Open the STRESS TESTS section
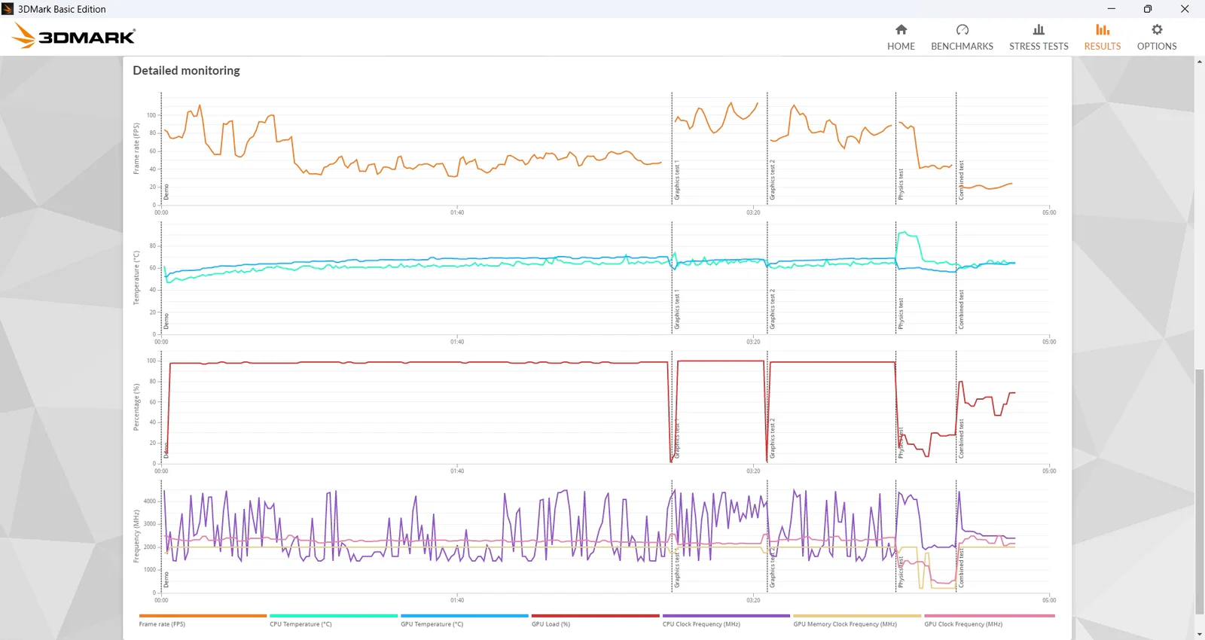The height and width of the screenshot is (640, 1205). (1039, 37)
